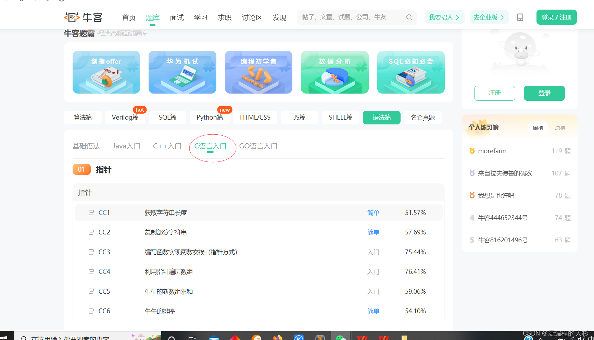Image resolution: width=594 pixels, height=340 pixels.
Task: Select the 基础语法 sub-tab
Action: tap(86, 146)
